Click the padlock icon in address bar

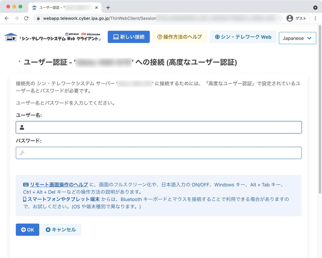[38, 19]
